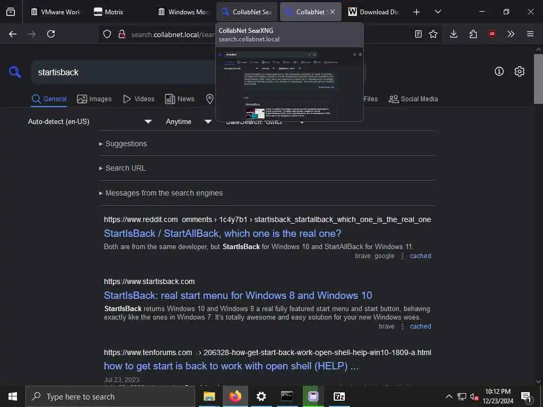The width and height of the screenshot is (543, 407).
Task: Switch to the Motrix tab
Action: click(120, 12)
